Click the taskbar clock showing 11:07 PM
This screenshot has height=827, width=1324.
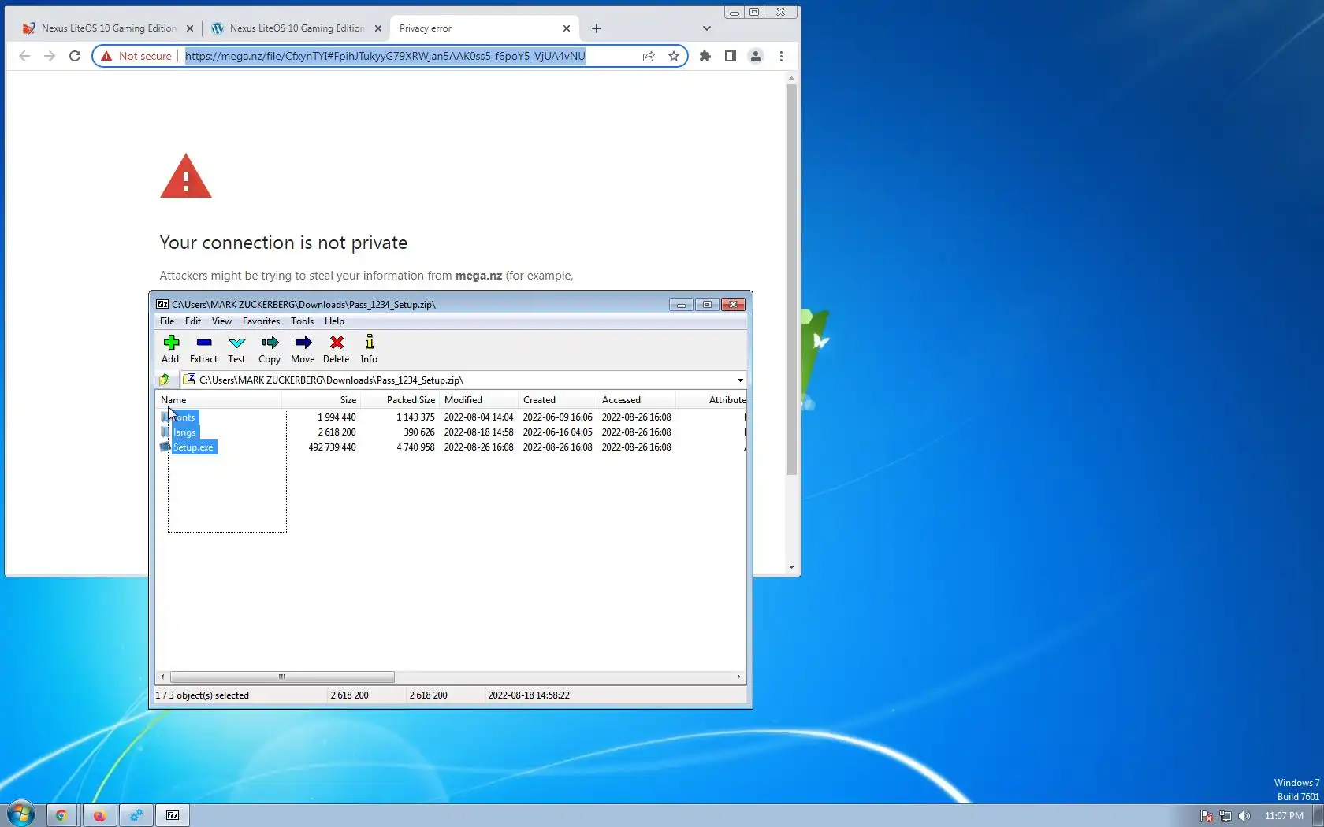(1284, 816)
